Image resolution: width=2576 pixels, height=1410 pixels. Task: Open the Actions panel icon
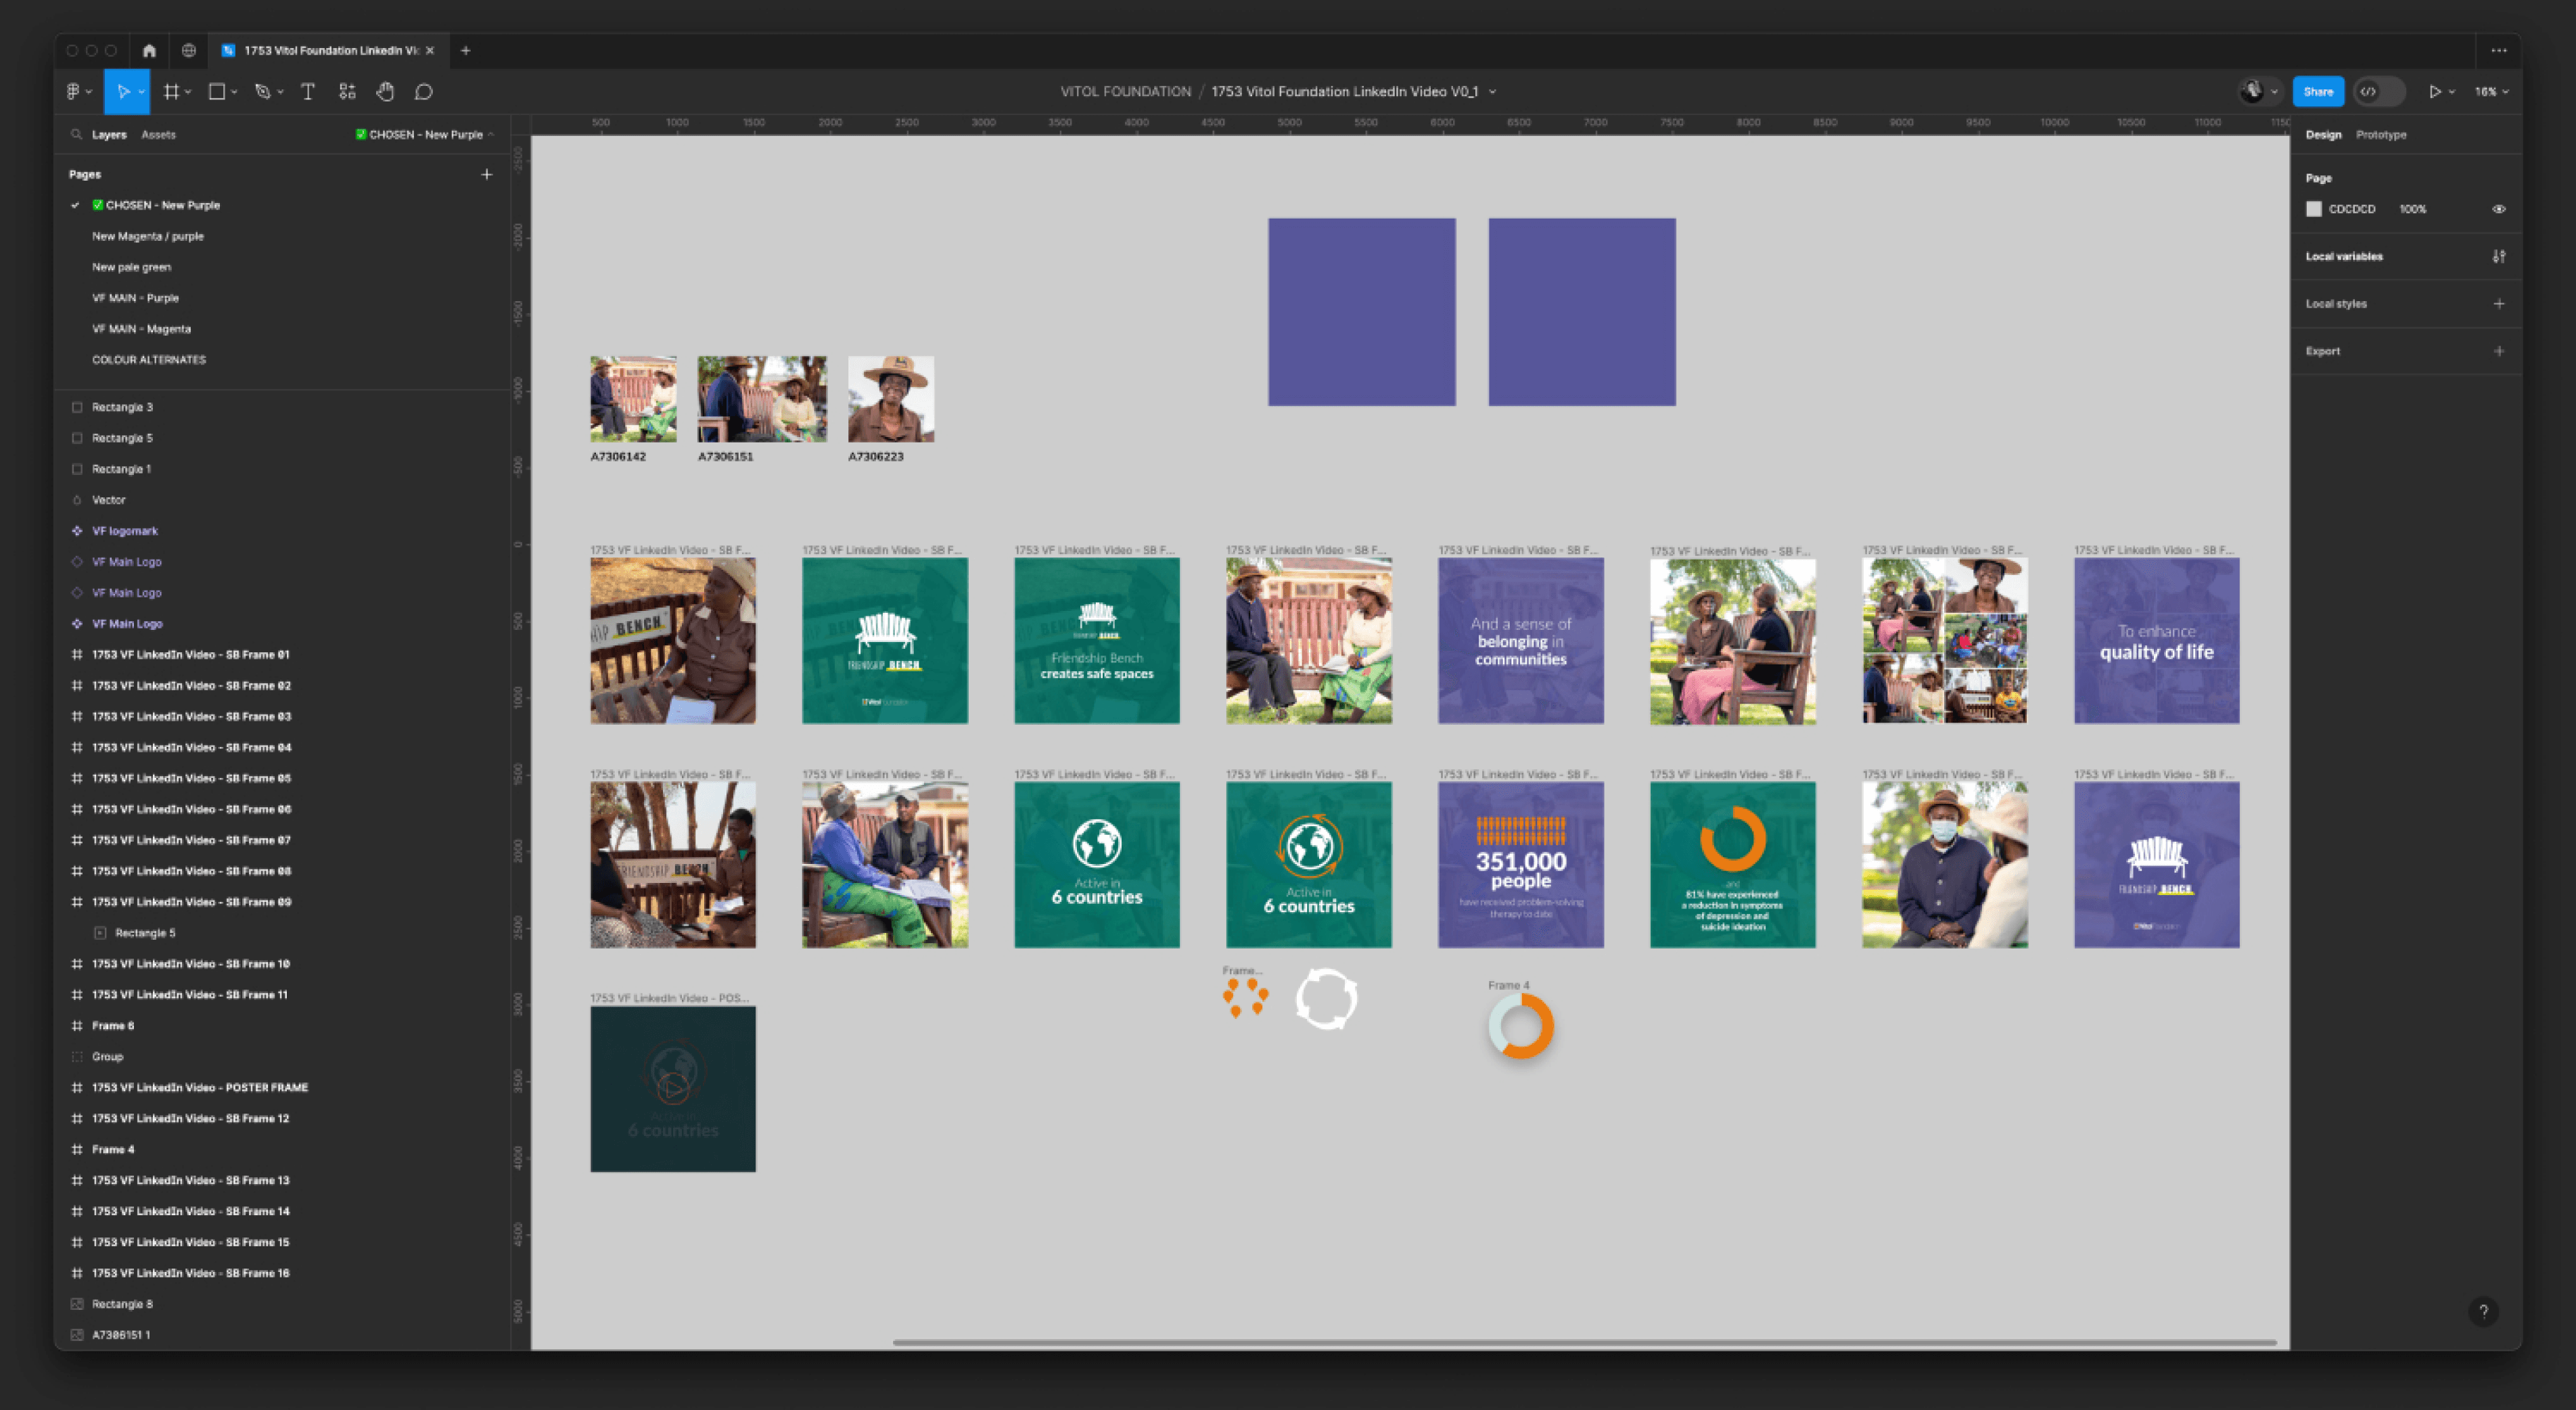click(x=347, y=91)
